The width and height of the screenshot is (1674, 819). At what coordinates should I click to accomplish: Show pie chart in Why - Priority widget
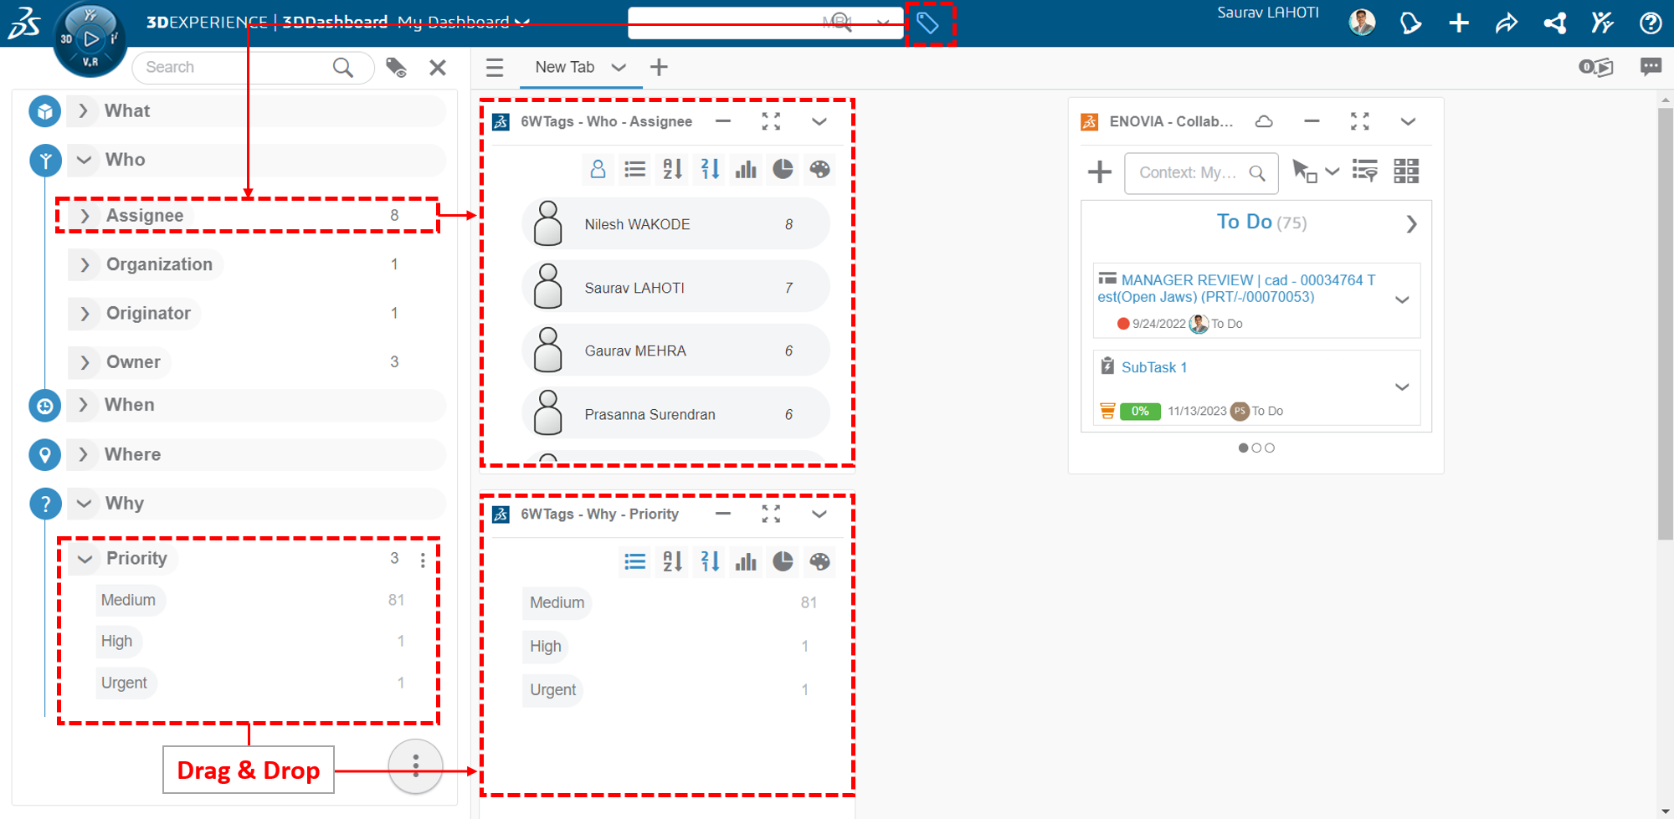pos(783,561)
